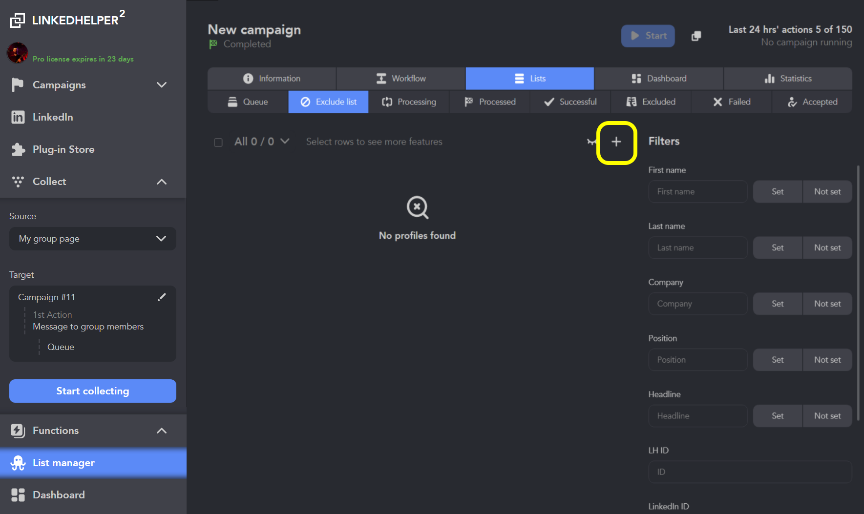Open Campaigns flag icon in sidebar
The height and width of the screenshot is (514, 864).
point(18,85)
